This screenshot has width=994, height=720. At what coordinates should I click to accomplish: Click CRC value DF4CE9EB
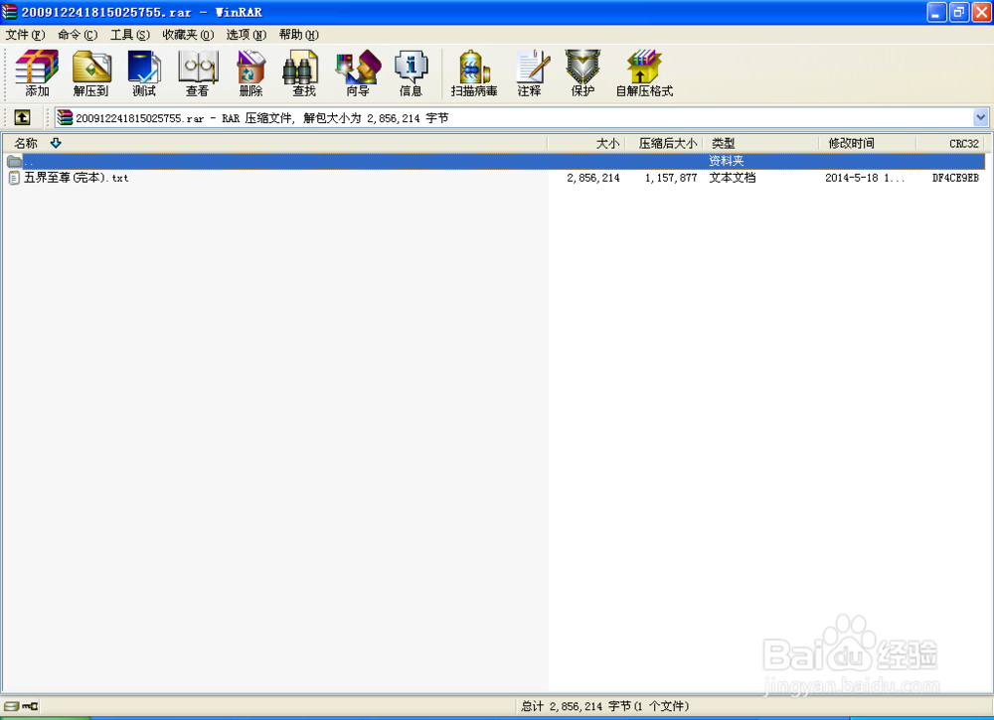(x=955, y=178)
